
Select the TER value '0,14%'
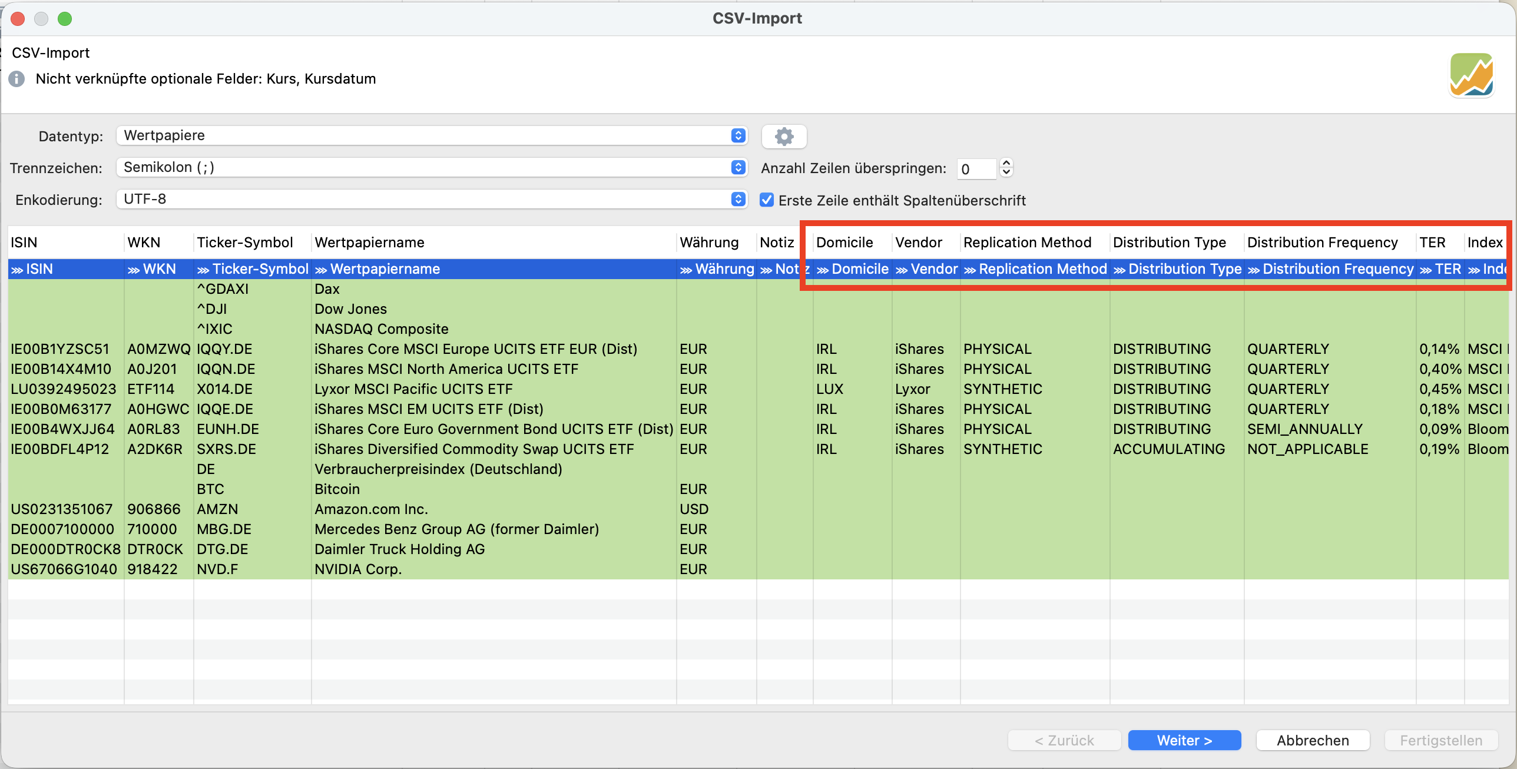(1439, 349)
